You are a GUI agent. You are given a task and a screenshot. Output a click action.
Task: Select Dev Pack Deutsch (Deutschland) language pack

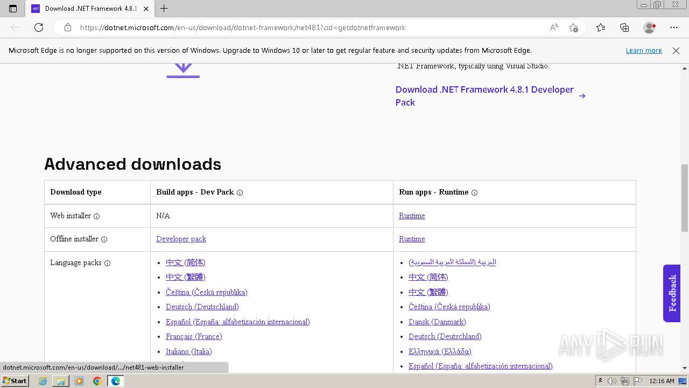click(202, 307)
